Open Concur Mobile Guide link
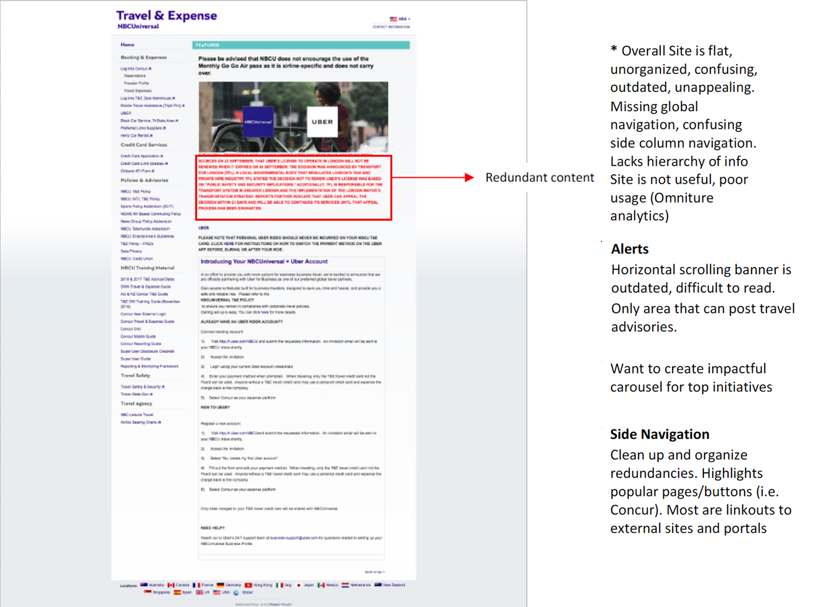Image resolution: width=834 pixels, height=607 pixels. point(138,336)
